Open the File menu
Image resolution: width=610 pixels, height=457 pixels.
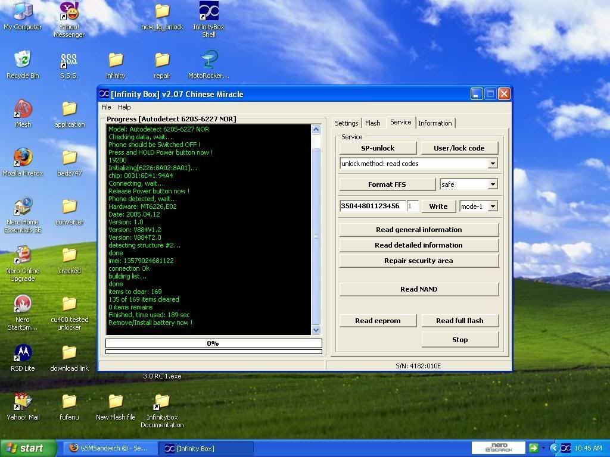coord(106,107)
